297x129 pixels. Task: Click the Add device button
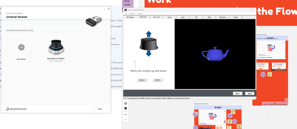pos(21,59)
